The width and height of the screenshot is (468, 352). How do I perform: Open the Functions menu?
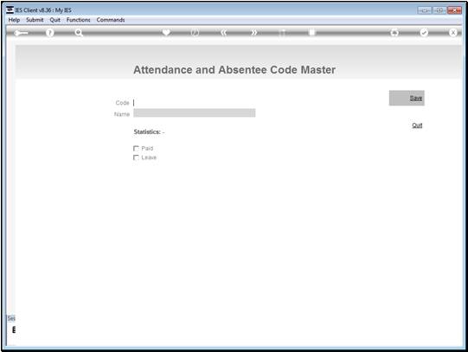(x=78, y=20)
